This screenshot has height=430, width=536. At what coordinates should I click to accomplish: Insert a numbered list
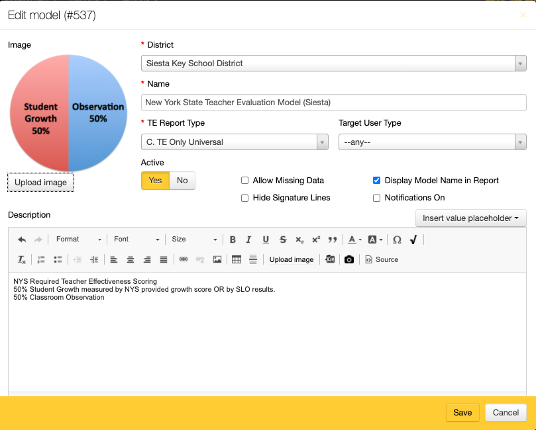(x=41, y=260)
